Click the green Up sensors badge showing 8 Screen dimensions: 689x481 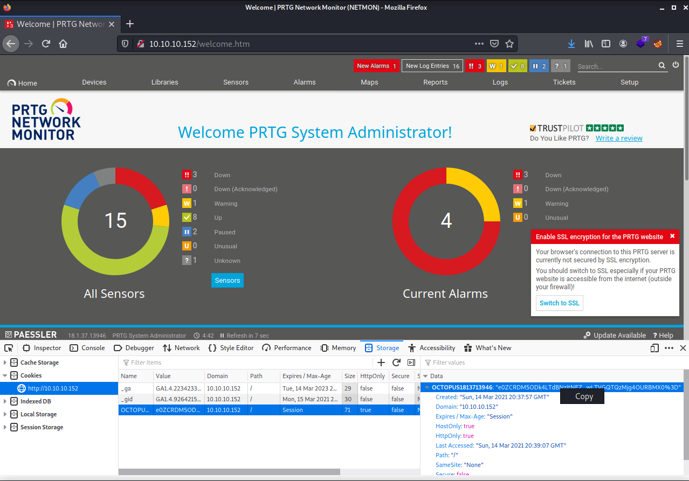518,66
